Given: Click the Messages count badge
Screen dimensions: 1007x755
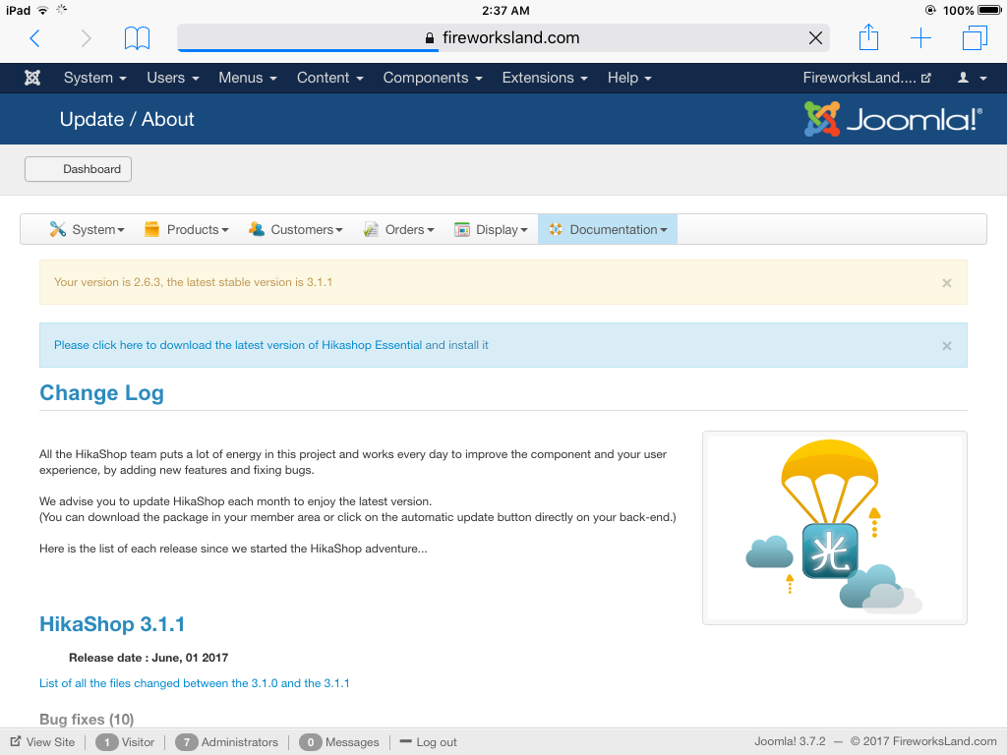Looking at the screenshot, I should [x=310, y=742].
